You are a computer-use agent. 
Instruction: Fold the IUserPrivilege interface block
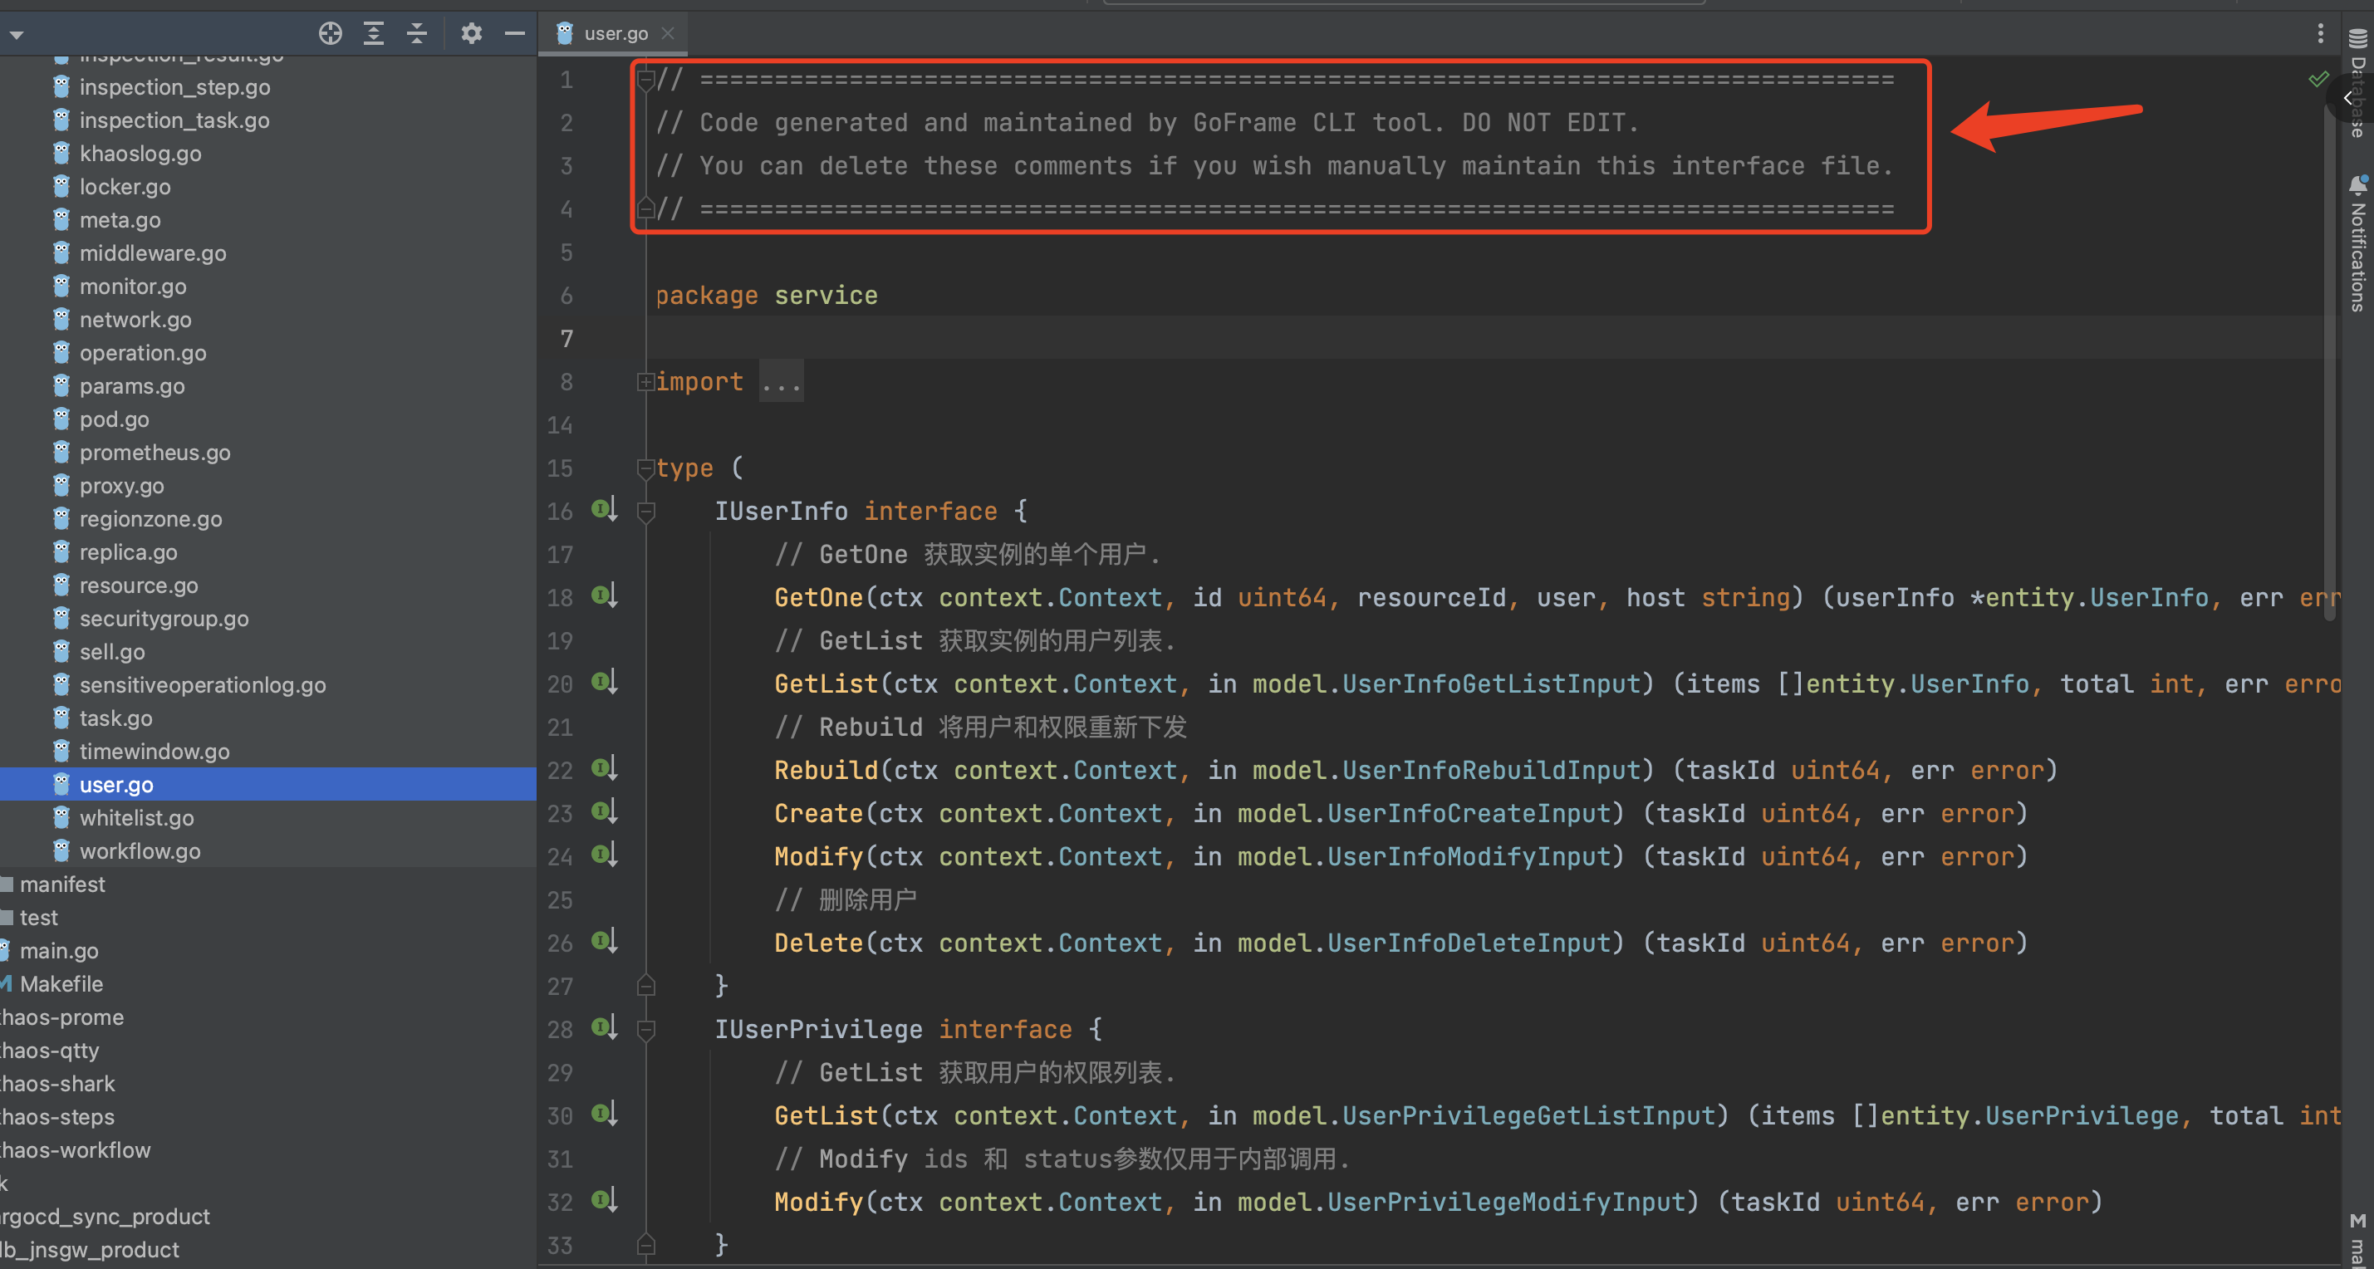tap(645, 1029)
